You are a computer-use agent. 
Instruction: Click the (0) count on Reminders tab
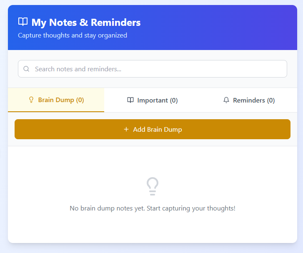[x=271, y=100]
